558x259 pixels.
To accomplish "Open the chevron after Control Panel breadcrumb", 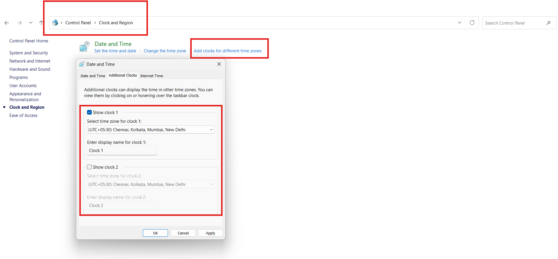I will tap(95, 23).
